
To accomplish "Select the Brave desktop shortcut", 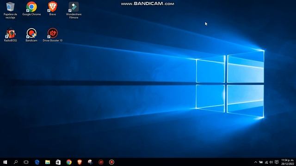I will pyautogui.click(x=52, y=9).
